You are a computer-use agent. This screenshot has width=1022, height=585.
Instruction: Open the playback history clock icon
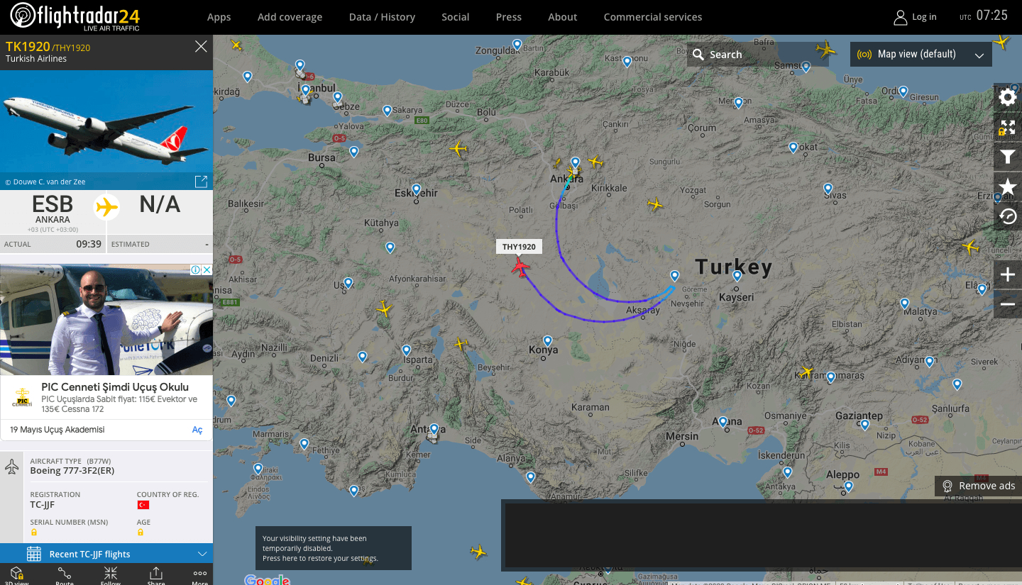click(1008, 216)
